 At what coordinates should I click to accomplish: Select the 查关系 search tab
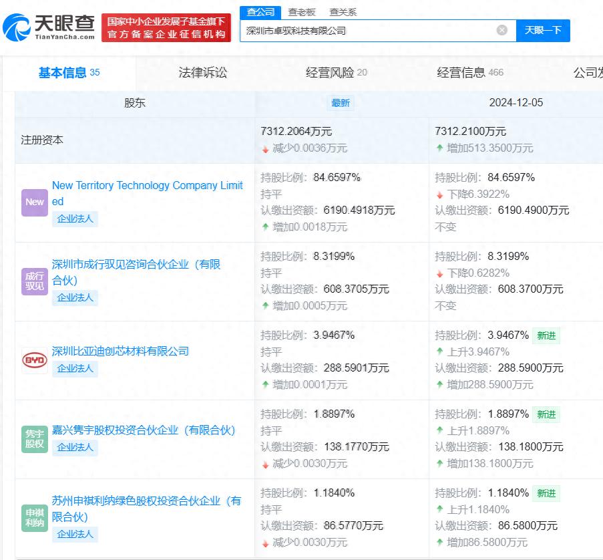[x=343, y=12]
